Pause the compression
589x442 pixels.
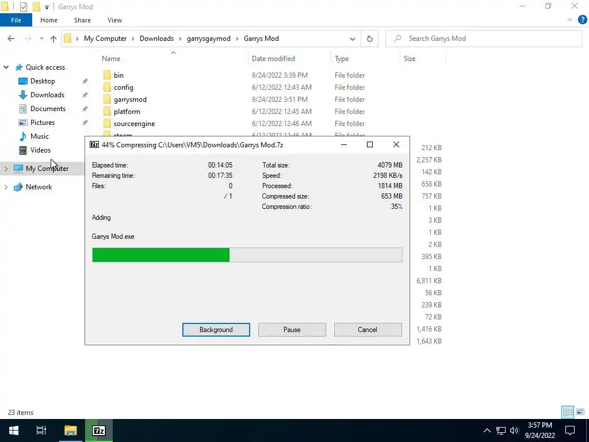coord(292,330)
